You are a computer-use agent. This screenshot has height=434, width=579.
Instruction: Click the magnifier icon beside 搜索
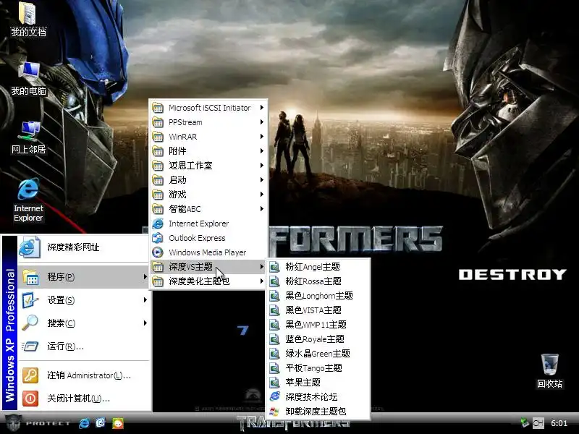point(30,323)
